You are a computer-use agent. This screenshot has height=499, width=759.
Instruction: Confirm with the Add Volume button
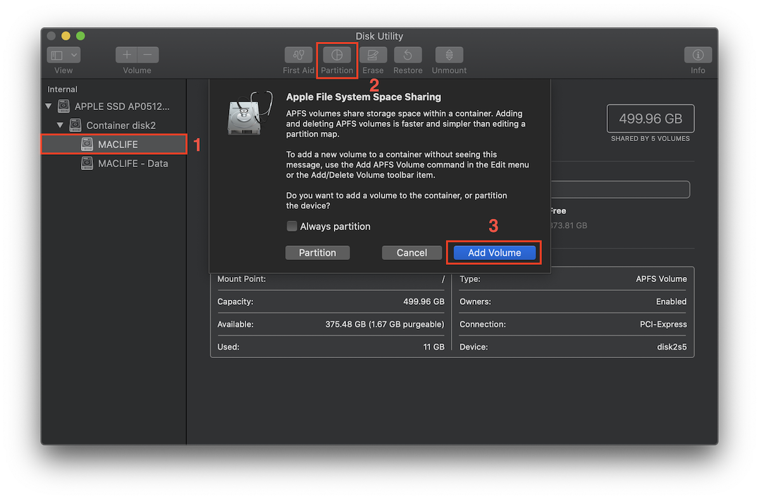(x=493, y=252)
